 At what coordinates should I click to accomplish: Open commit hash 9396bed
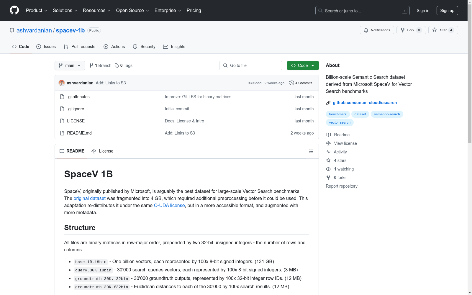[255, 83]
